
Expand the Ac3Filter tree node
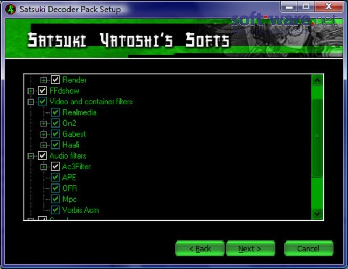(44, 167)
